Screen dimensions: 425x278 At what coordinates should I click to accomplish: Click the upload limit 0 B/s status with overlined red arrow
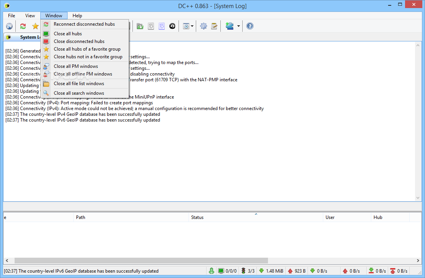(399, 271)
